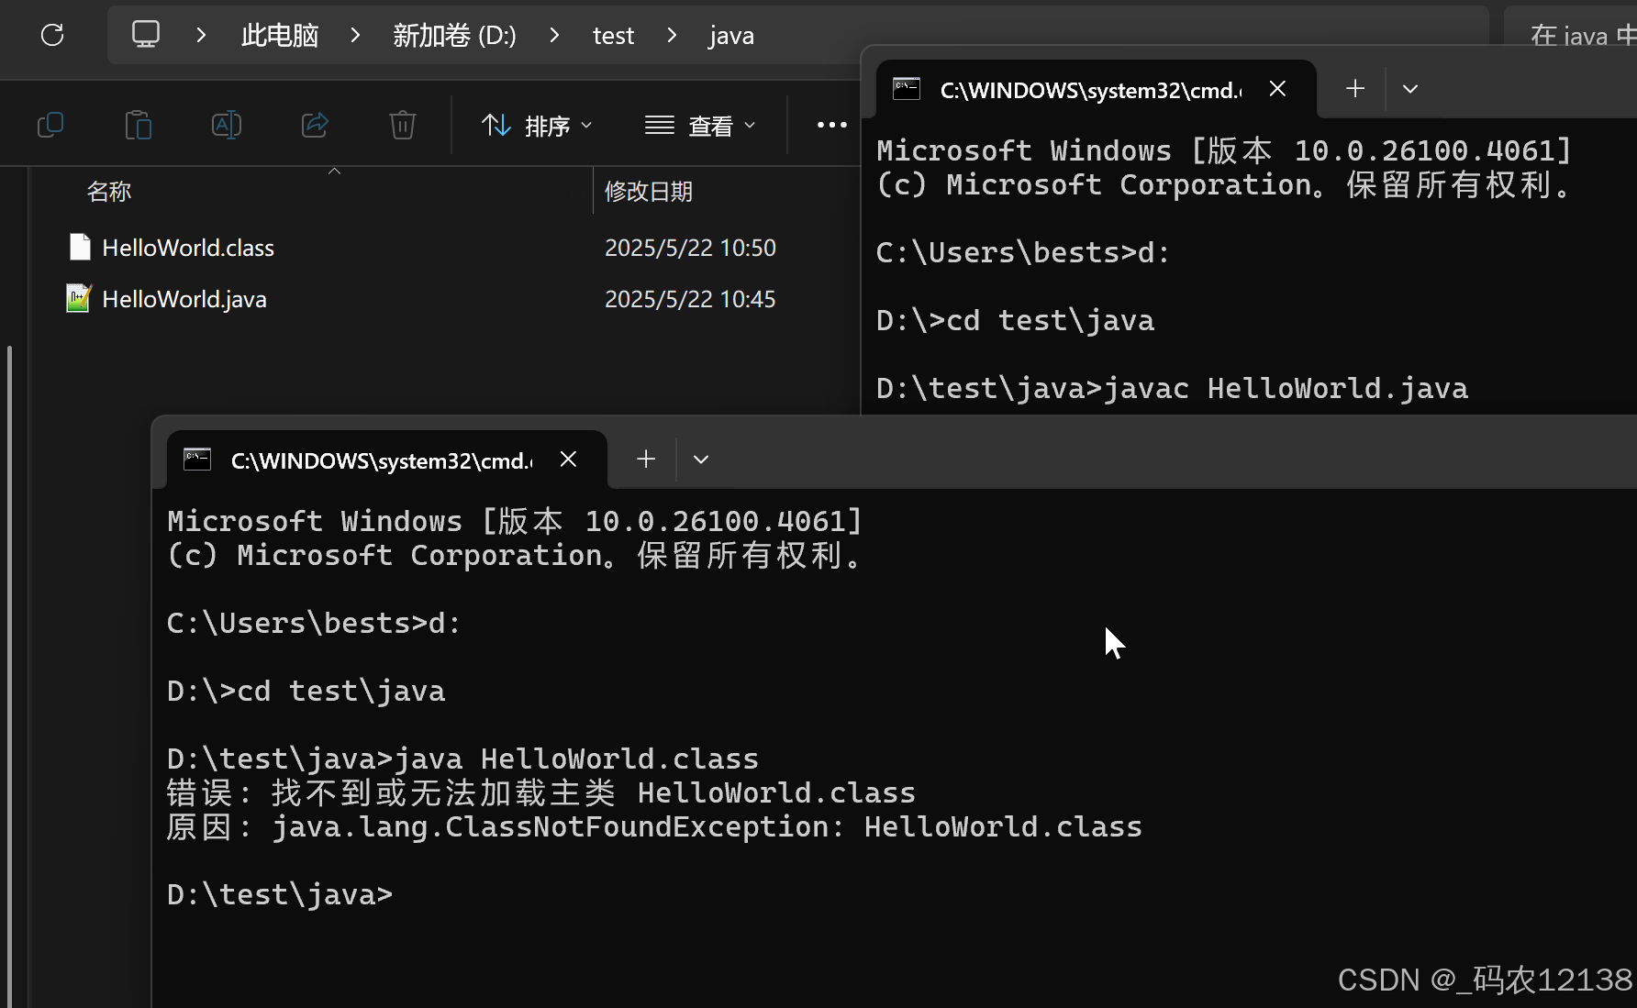Click the CSDN watermark link

point(1481,980)
